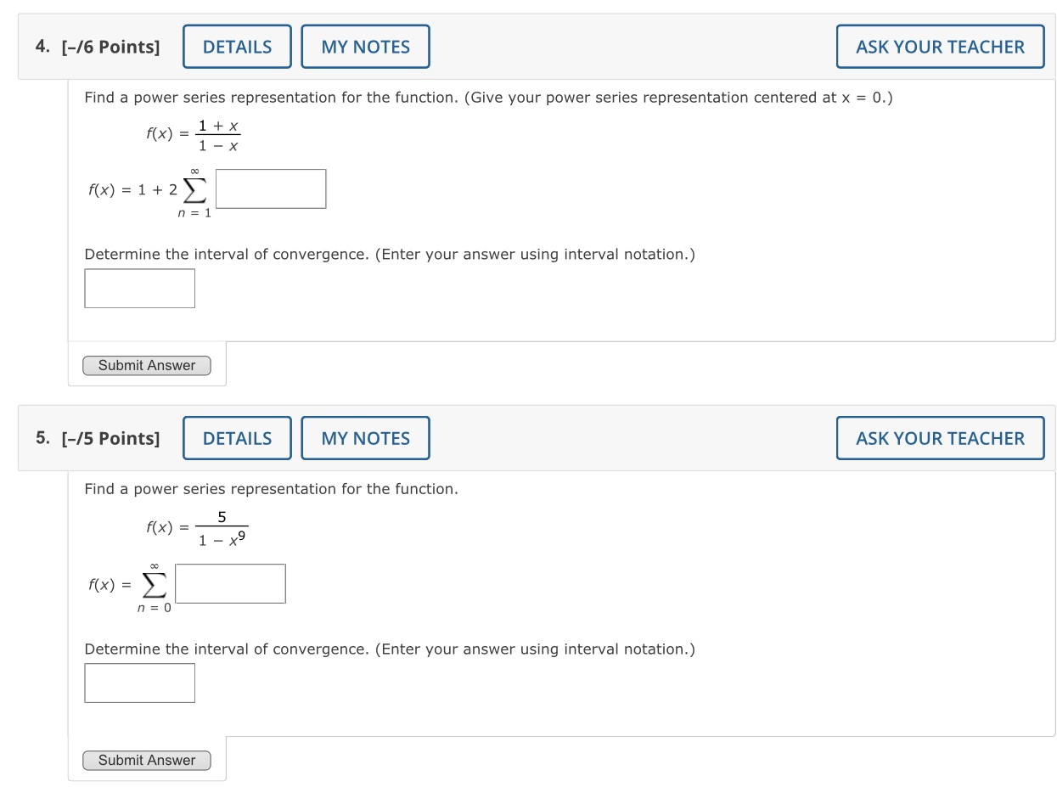This screenshot has width=1057, height=787.
Task: Click the power series term box in question 4
Action: [x=270, y=188]
